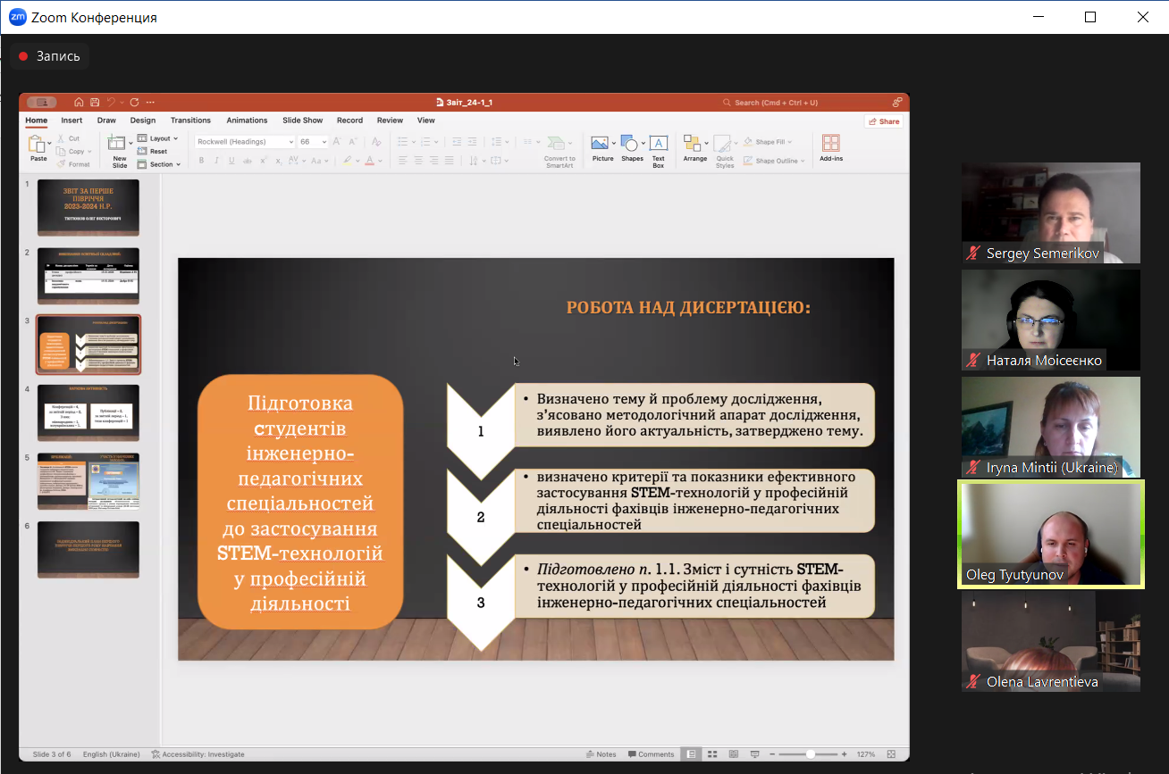Insert a Picture from the ribbon

(603, 146)
